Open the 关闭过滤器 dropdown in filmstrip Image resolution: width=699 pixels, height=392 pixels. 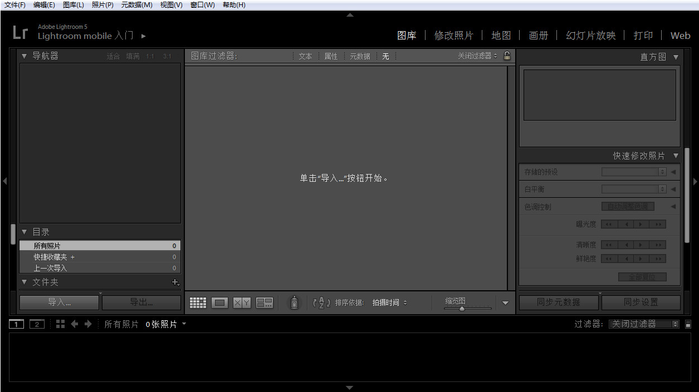click(644, 324)
